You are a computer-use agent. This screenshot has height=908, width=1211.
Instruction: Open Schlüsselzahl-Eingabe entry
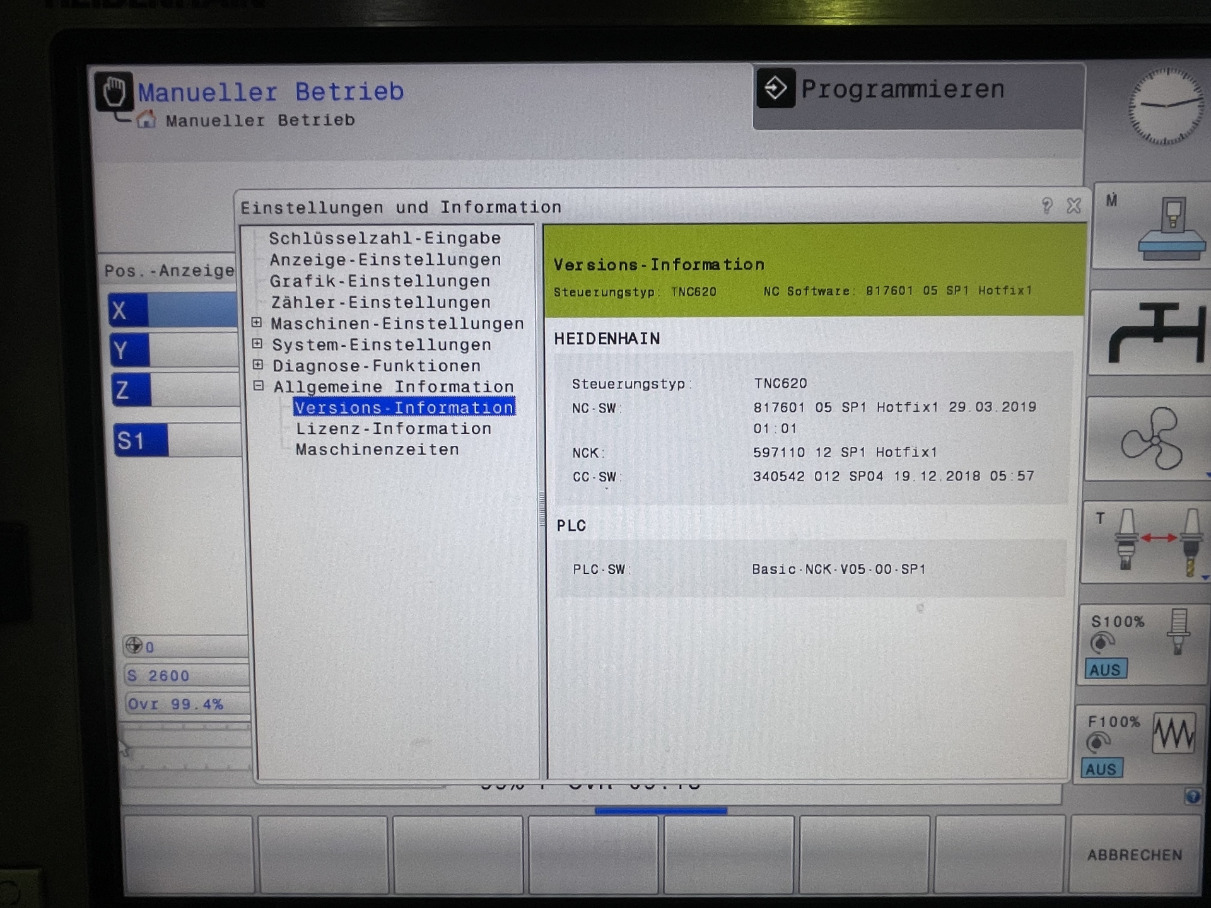tap(385, 238)
